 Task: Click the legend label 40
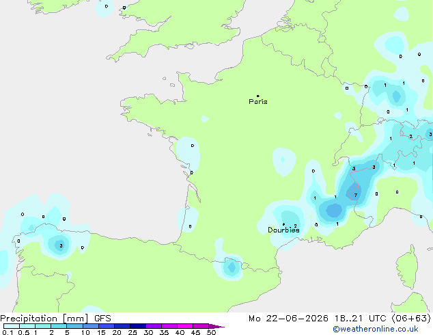tap(180, 332)
